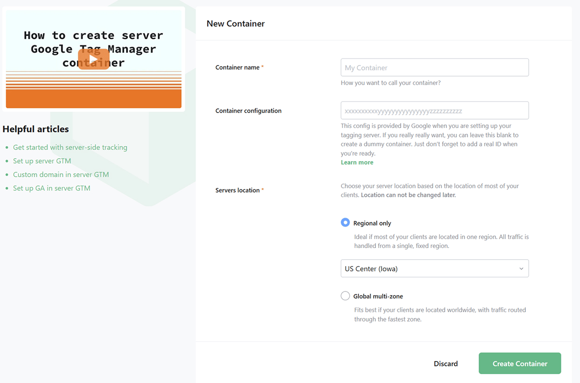Click the New Container heading
The image size is (580, 383).
pos(235,23)
